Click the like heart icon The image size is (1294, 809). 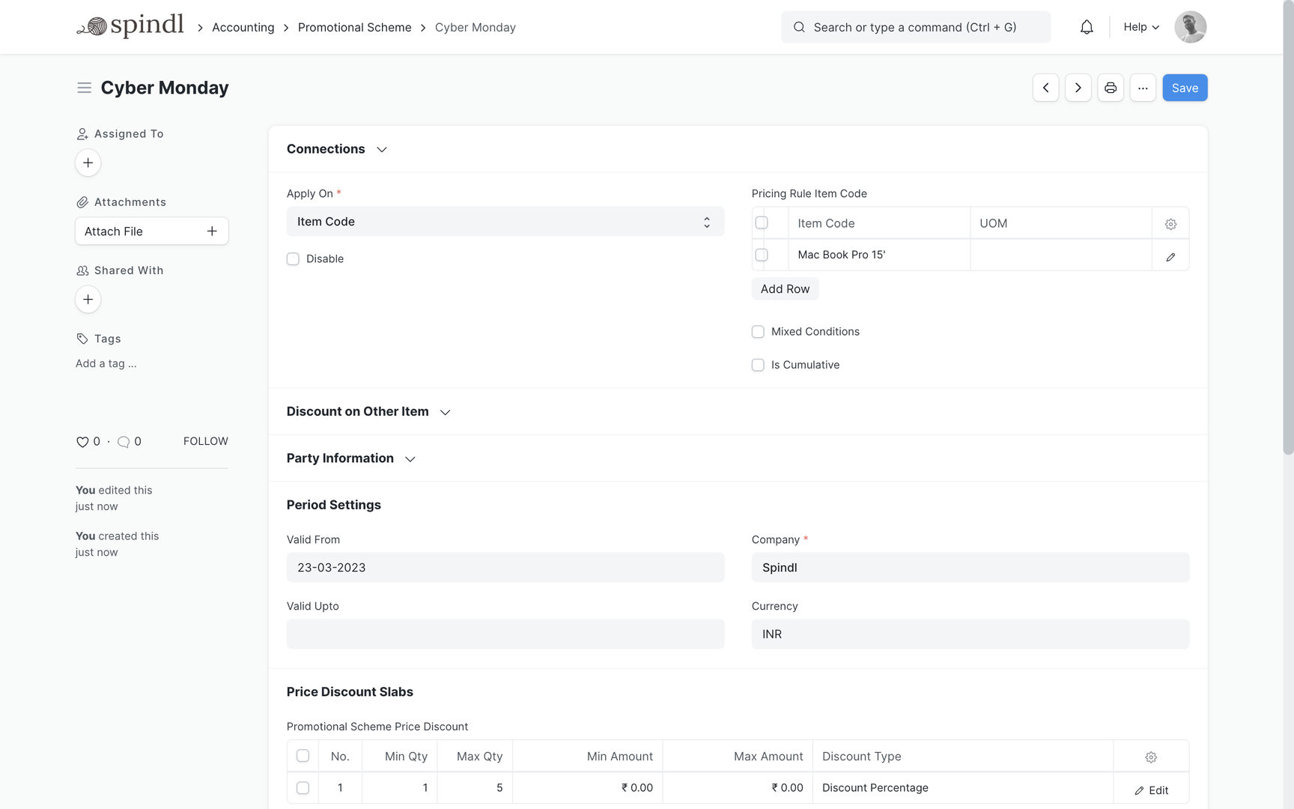82,442
